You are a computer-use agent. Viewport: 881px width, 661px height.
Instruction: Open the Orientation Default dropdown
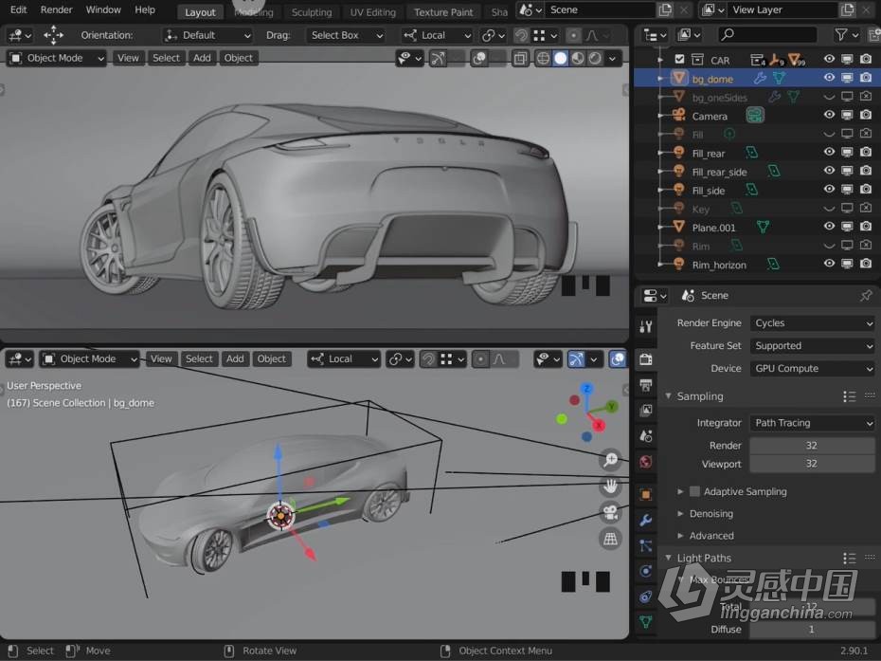coord(207,35)
